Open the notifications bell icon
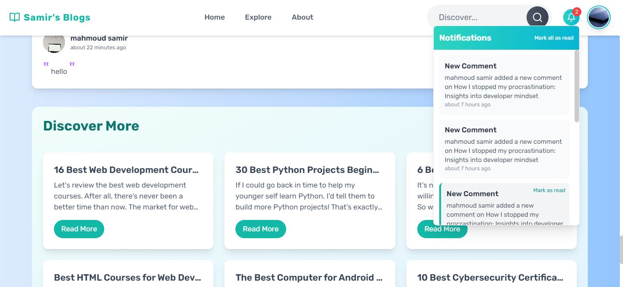 [570, 18]
